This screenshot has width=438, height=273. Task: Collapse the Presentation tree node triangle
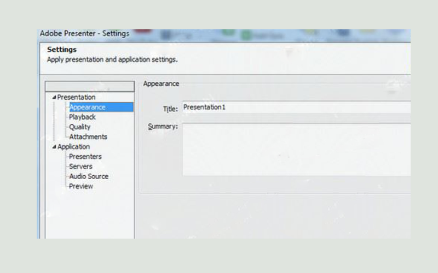54,97
